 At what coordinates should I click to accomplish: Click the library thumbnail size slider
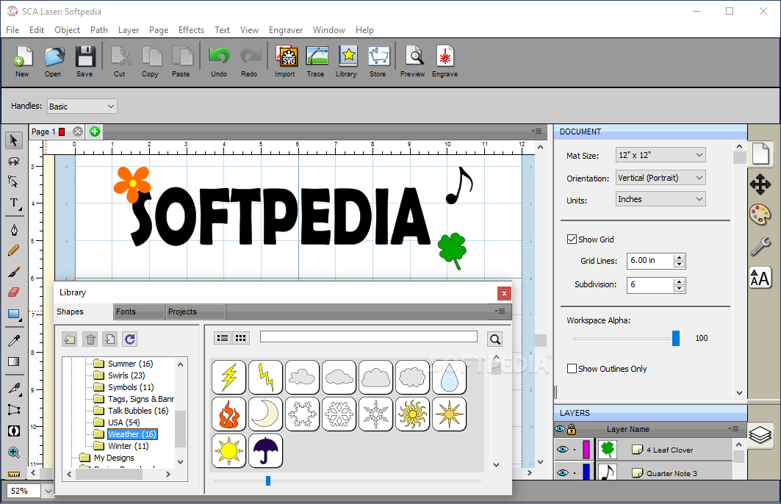coord(268,480)
